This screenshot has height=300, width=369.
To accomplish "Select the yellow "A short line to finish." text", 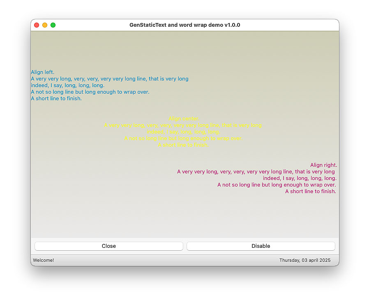I will pyautogui.click(x=183, y=145).
